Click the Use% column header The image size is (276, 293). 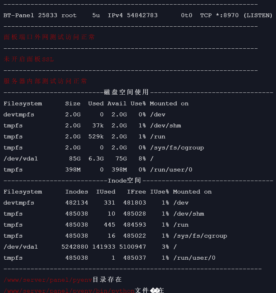[138, 103]
